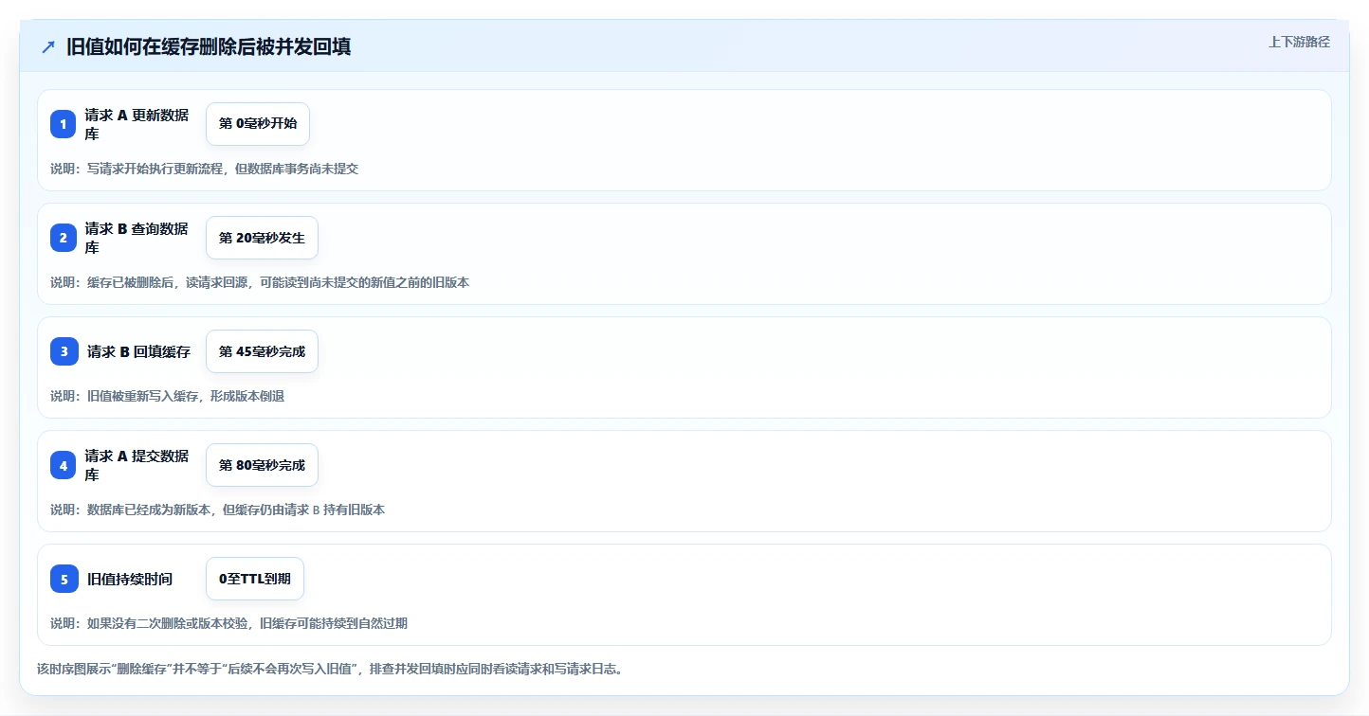
Task: Click the 旧值持续时间 step label
Action: click(130, 579)
